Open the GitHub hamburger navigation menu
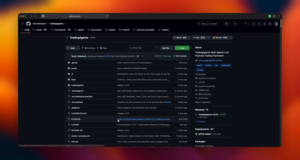Screen dimensions: 300x160 (x=22, y=24)
